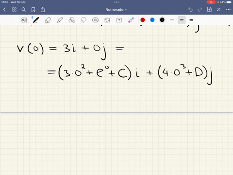
Task: Close the editing toolbar with the X
Action: click(x=219, y=10)
